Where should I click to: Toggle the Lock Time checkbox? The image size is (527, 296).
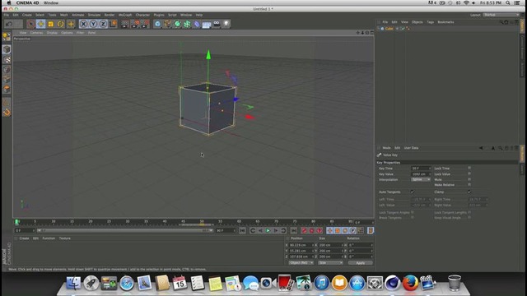469,168
